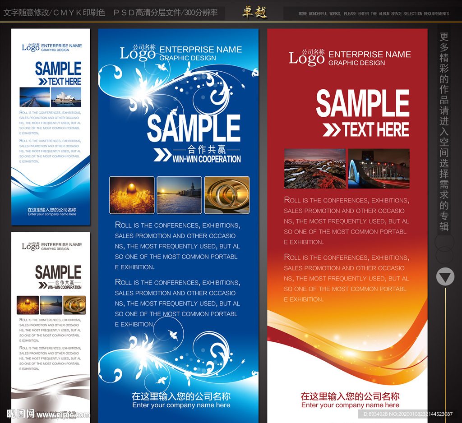This screenshot has width=462, height=423.
Task: Click ENTERPRISE NAME on the large blue banner
Action: pyautogui.click(x=201, y=50)
